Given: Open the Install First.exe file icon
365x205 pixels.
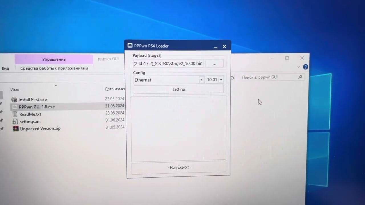Looking at the screenshot, I should [x=14, y=99].
